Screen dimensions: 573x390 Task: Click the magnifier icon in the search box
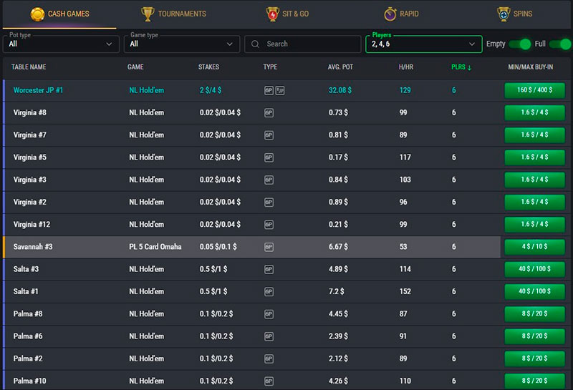pyautogui.click(x=255, y=44)
